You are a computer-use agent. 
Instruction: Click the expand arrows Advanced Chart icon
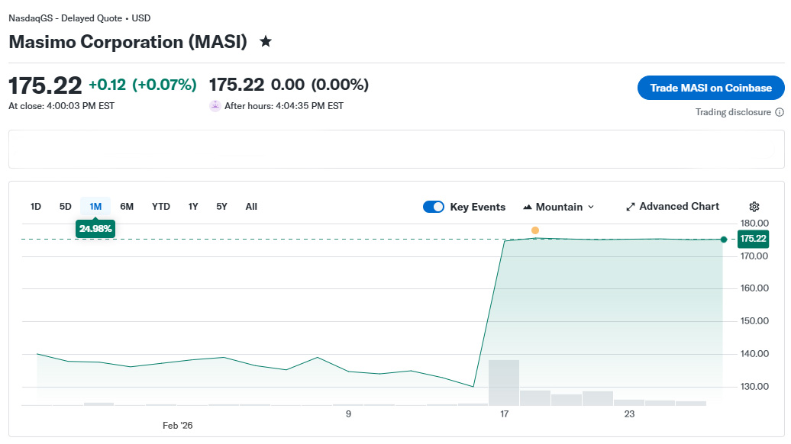tap(631, 207)
